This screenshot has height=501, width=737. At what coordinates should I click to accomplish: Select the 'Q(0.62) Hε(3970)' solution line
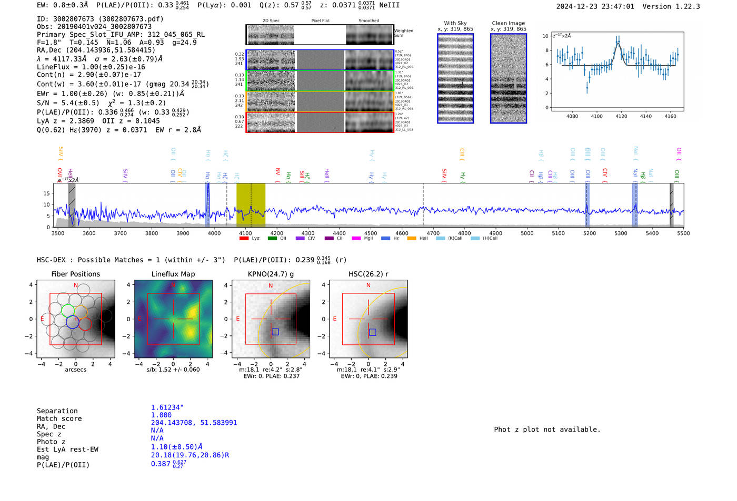pyautogui.click(x=119, y=130)
